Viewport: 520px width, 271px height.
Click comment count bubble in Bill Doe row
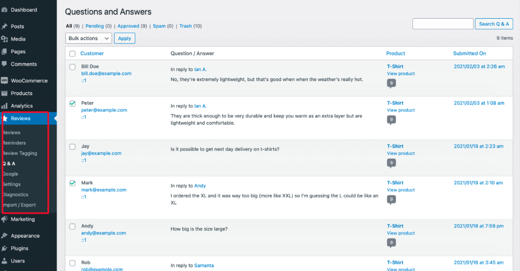click(392, 84)
